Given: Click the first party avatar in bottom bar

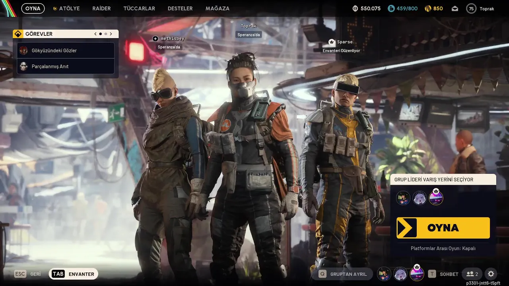Looking at the screenshot, I should click(x=384, y=274).
